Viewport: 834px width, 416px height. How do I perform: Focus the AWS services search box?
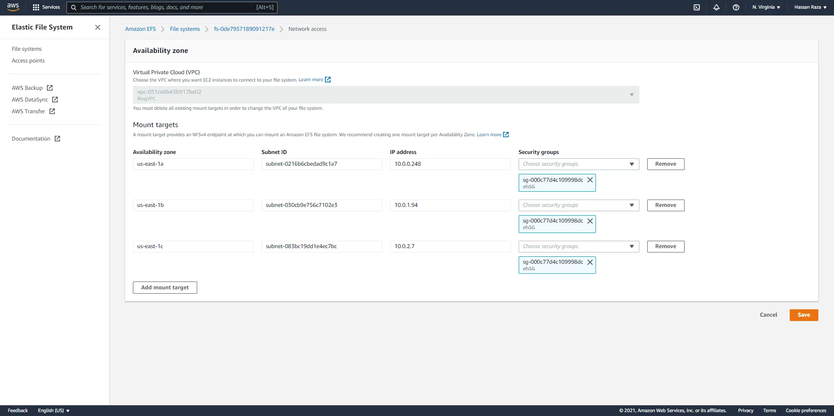(172, 7)
